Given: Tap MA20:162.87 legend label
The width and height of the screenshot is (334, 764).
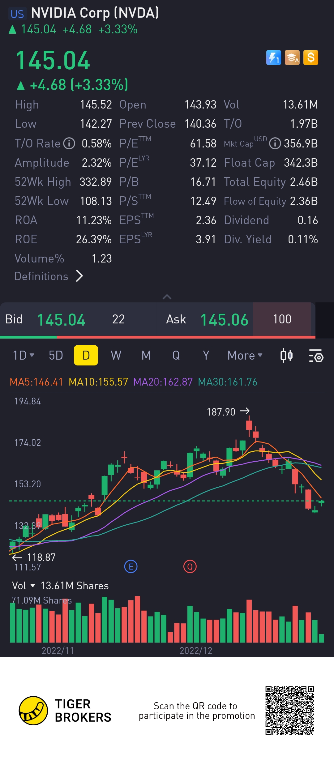Looking at the screenshot, I should tap(163, 382).
